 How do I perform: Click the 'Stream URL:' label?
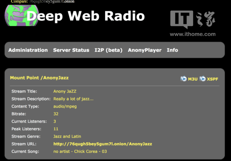tap(24, 144)
